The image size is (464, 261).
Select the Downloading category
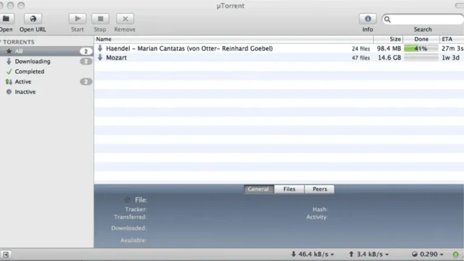point(47,61)
